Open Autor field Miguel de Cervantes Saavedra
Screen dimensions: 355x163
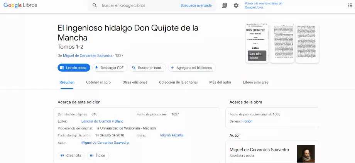(x=105, y=143)
